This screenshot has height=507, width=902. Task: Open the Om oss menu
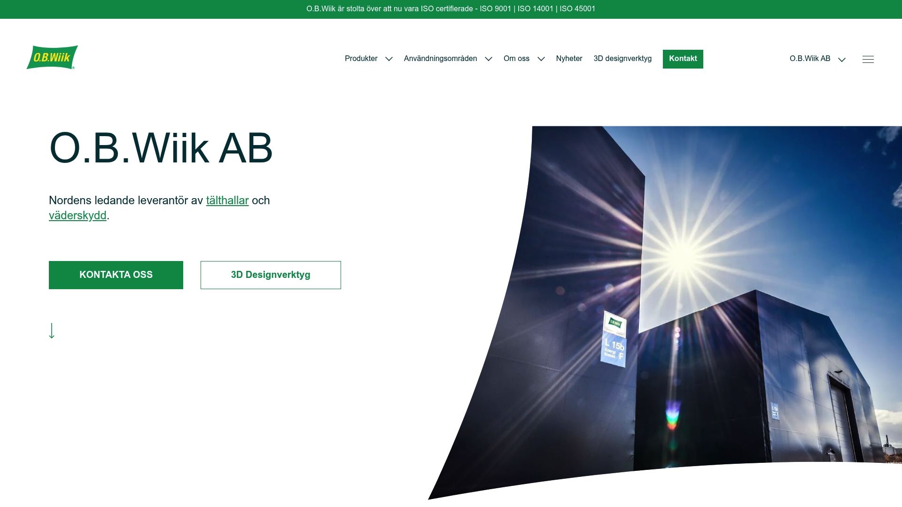[x=516, y=59]
